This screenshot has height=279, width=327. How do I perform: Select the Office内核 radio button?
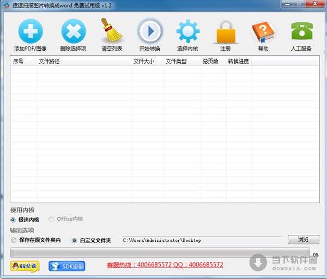pyautogui.click(x=51, y=219)
